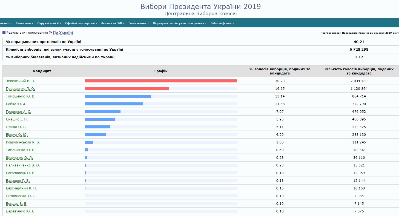Select candidate Бойко Ю. А.

tap(16, 104)
